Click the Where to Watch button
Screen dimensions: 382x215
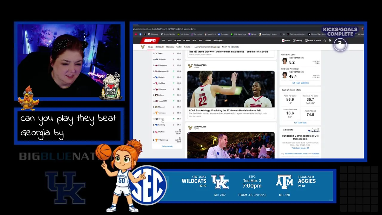(x=313, y=40)
